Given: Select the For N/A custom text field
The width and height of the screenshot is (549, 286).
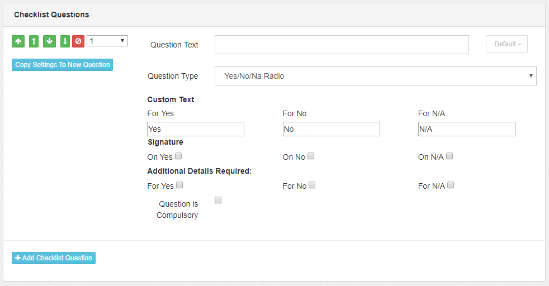Looking at the screenshot, I should click(x=466, y=129).
